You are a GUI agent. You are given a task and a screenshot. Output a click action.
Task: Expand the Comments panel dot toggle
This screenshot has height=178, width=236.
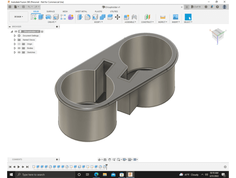(x=57, y=160)
